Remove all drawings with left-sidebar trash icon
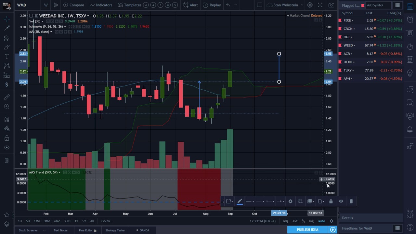416x234 pixels. click(x=6, y=160)
